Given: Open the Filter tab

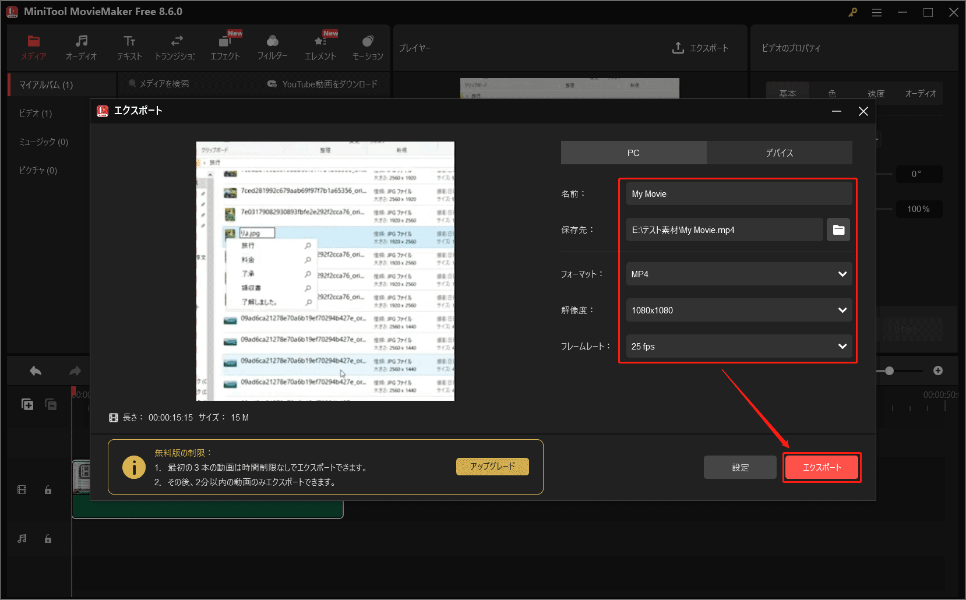Looking at the screenshot, I should pyautogui.click(x=272, y=47).
